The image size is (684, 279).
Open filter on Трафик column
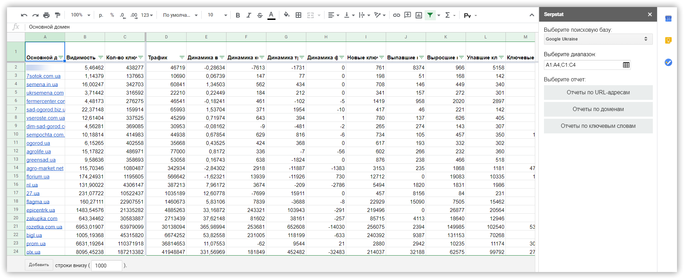click(x=182, y=58)
